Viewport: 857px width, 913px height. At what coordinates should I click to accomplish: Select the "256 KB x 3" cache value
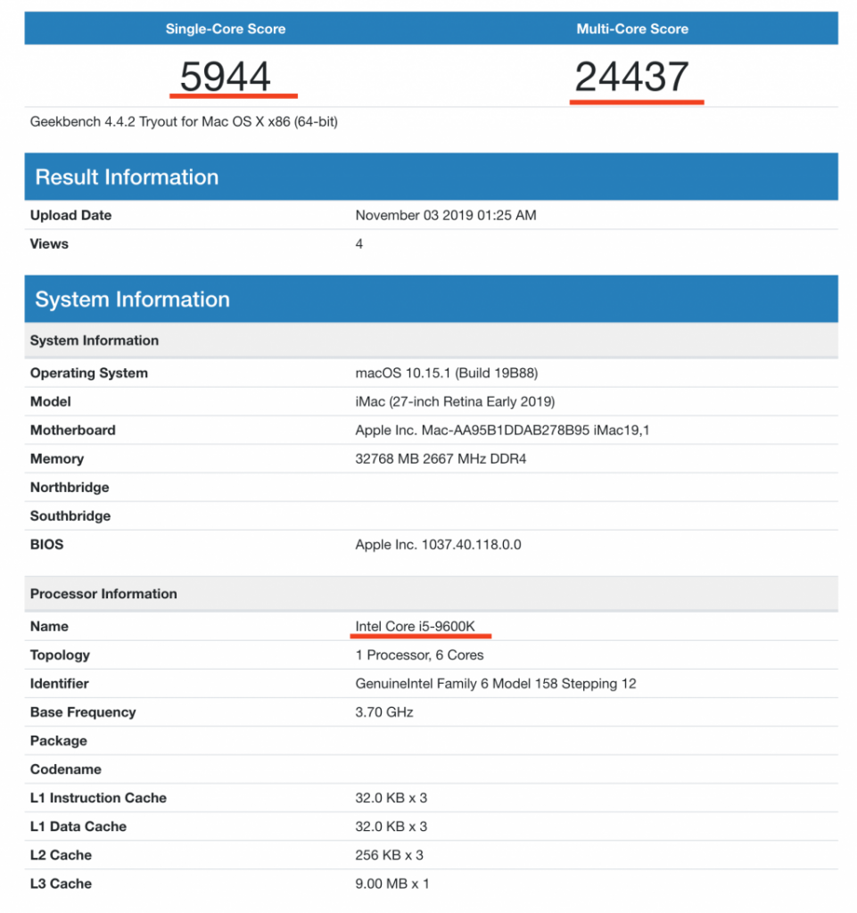[390, 855]
